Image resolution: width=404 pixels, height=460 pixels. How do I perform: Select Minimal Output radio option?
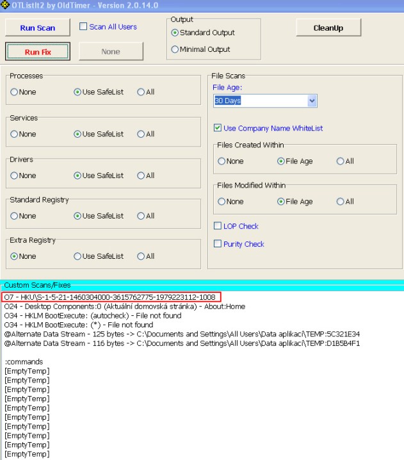(x=175, y=49)
